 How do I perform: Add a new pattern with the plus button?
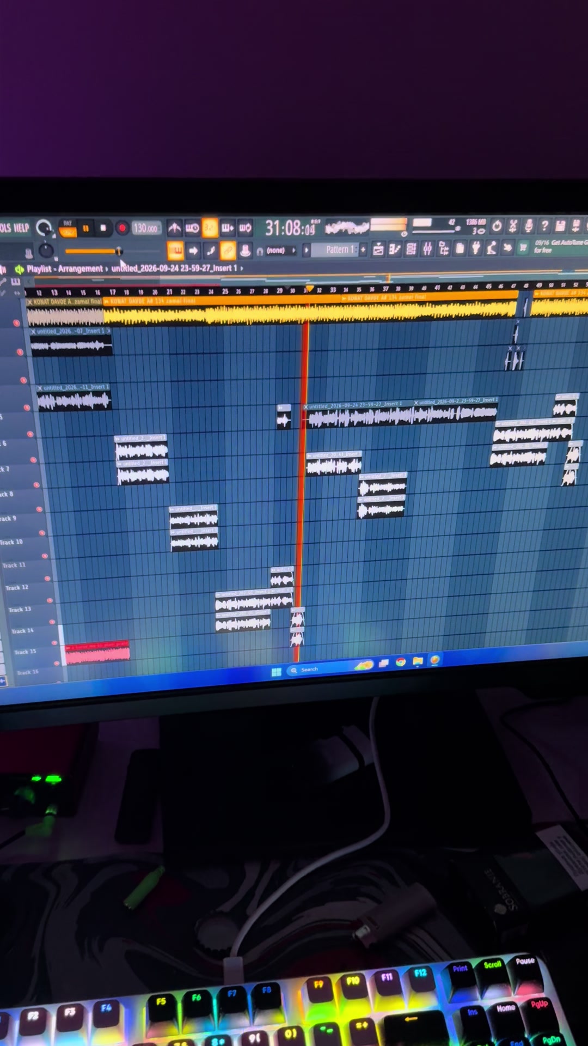pos(363,250)
